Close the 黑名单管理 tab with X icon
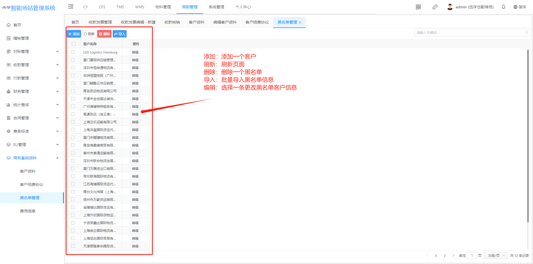533x264 pixels. (x=300, y=22)
